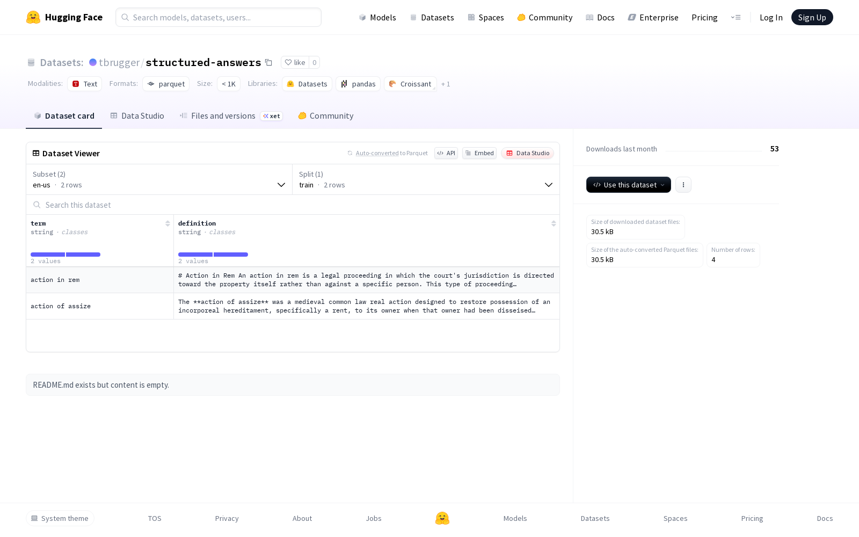Viewport: 859px width, 537px height.
Task: Click the pandas library tag
Action: point(358,84)
